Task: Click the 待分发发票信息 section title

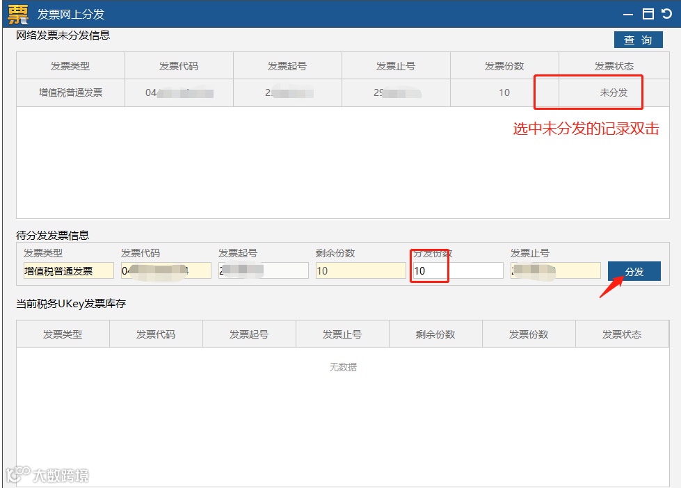Action: pyautogui.click(x=53, y=236)
